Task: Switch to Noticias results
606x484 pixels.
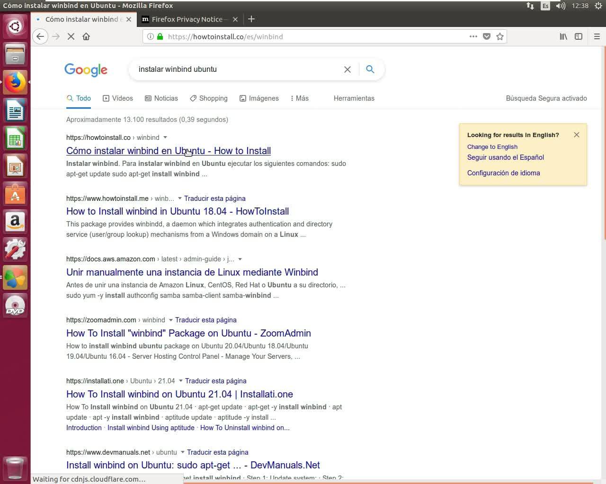Action: 161,98
